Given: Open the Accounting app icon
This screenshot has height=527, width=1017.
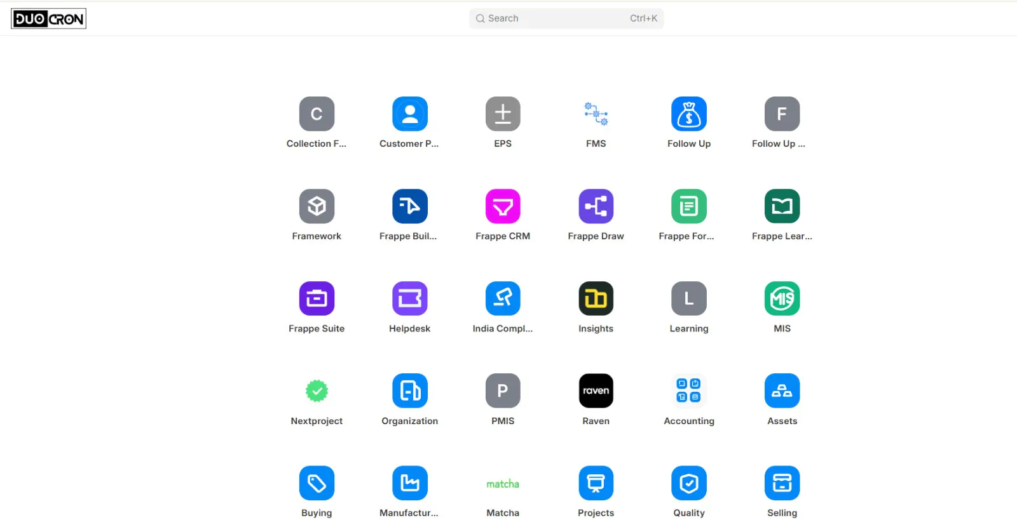Looking at the screenshot, I should [689, 391].
